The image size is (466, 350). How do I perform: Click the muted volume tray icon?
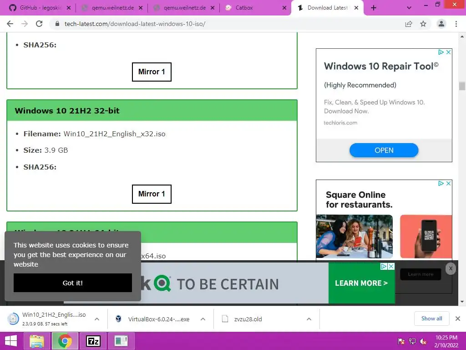pyautogui.click(x=423, y=341)
